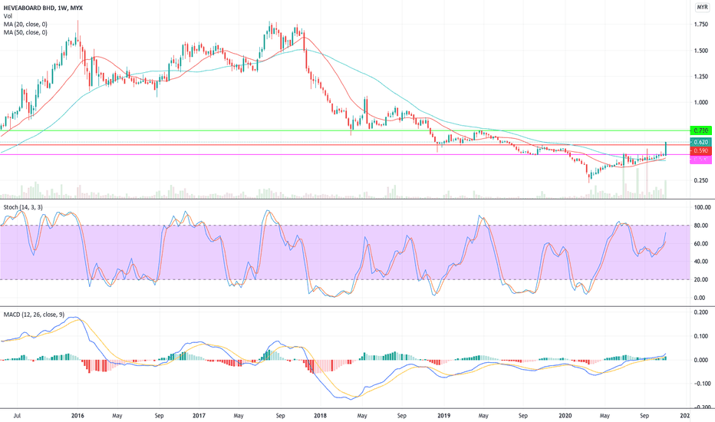Click the MYR currency badge
The width and height of the screenshot is (715, 422).
click(x=702, y=8)
